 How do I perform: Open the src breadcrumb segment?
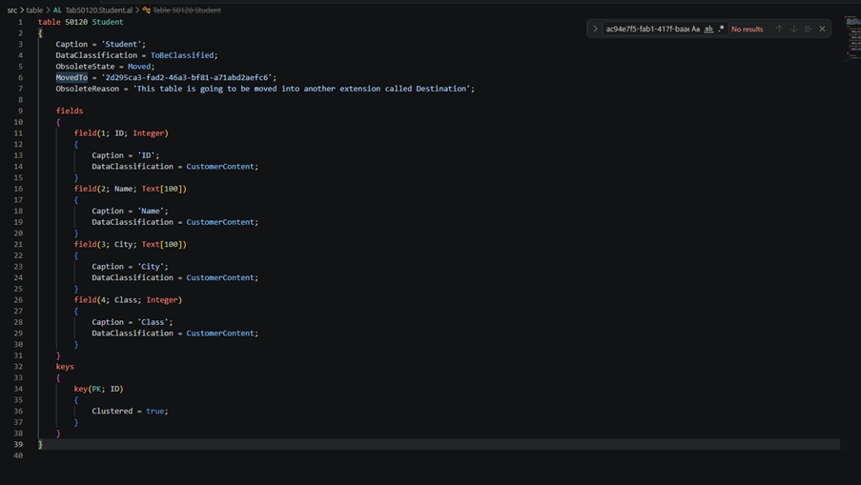click(x=12, y=10)
